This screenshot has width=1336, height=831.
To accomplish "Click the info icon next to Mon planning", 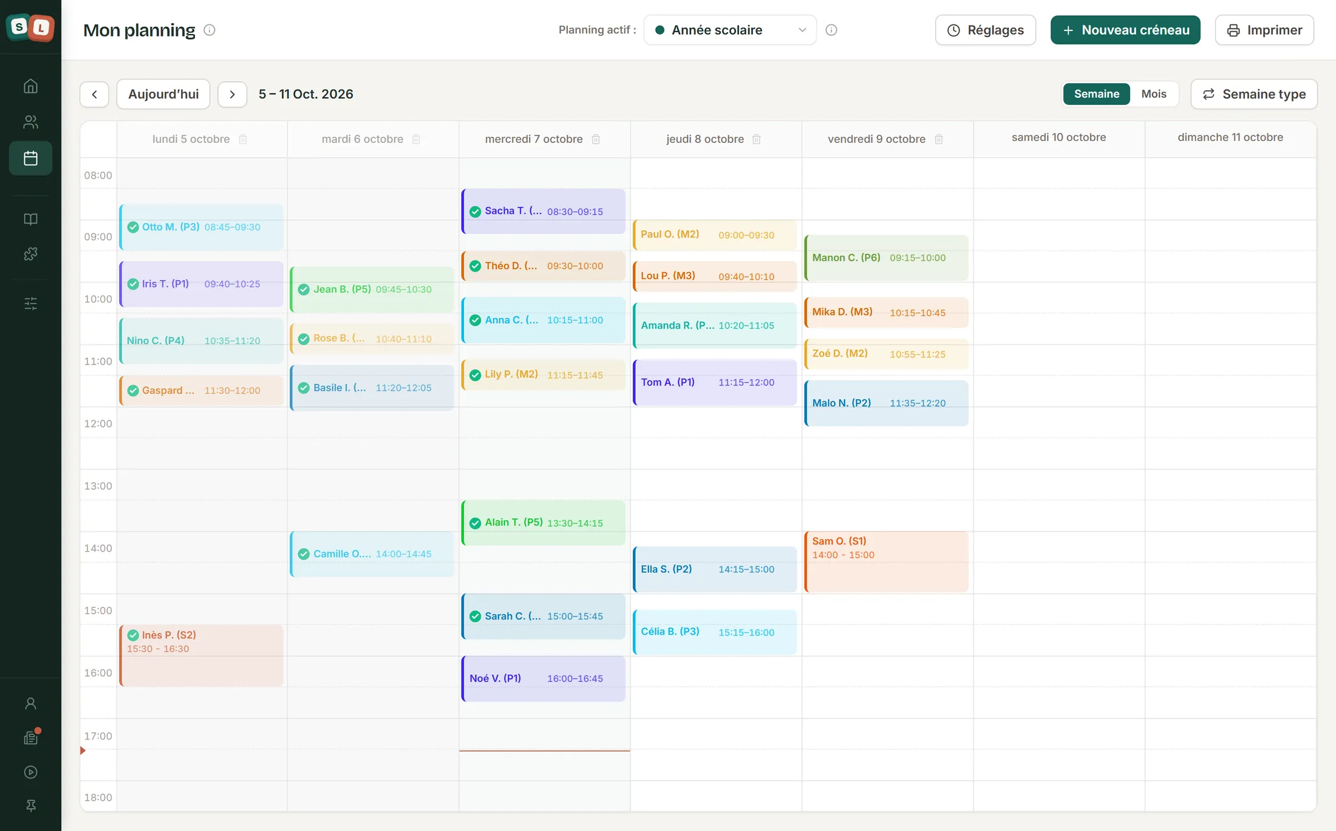I will click(x=210, y=30).
